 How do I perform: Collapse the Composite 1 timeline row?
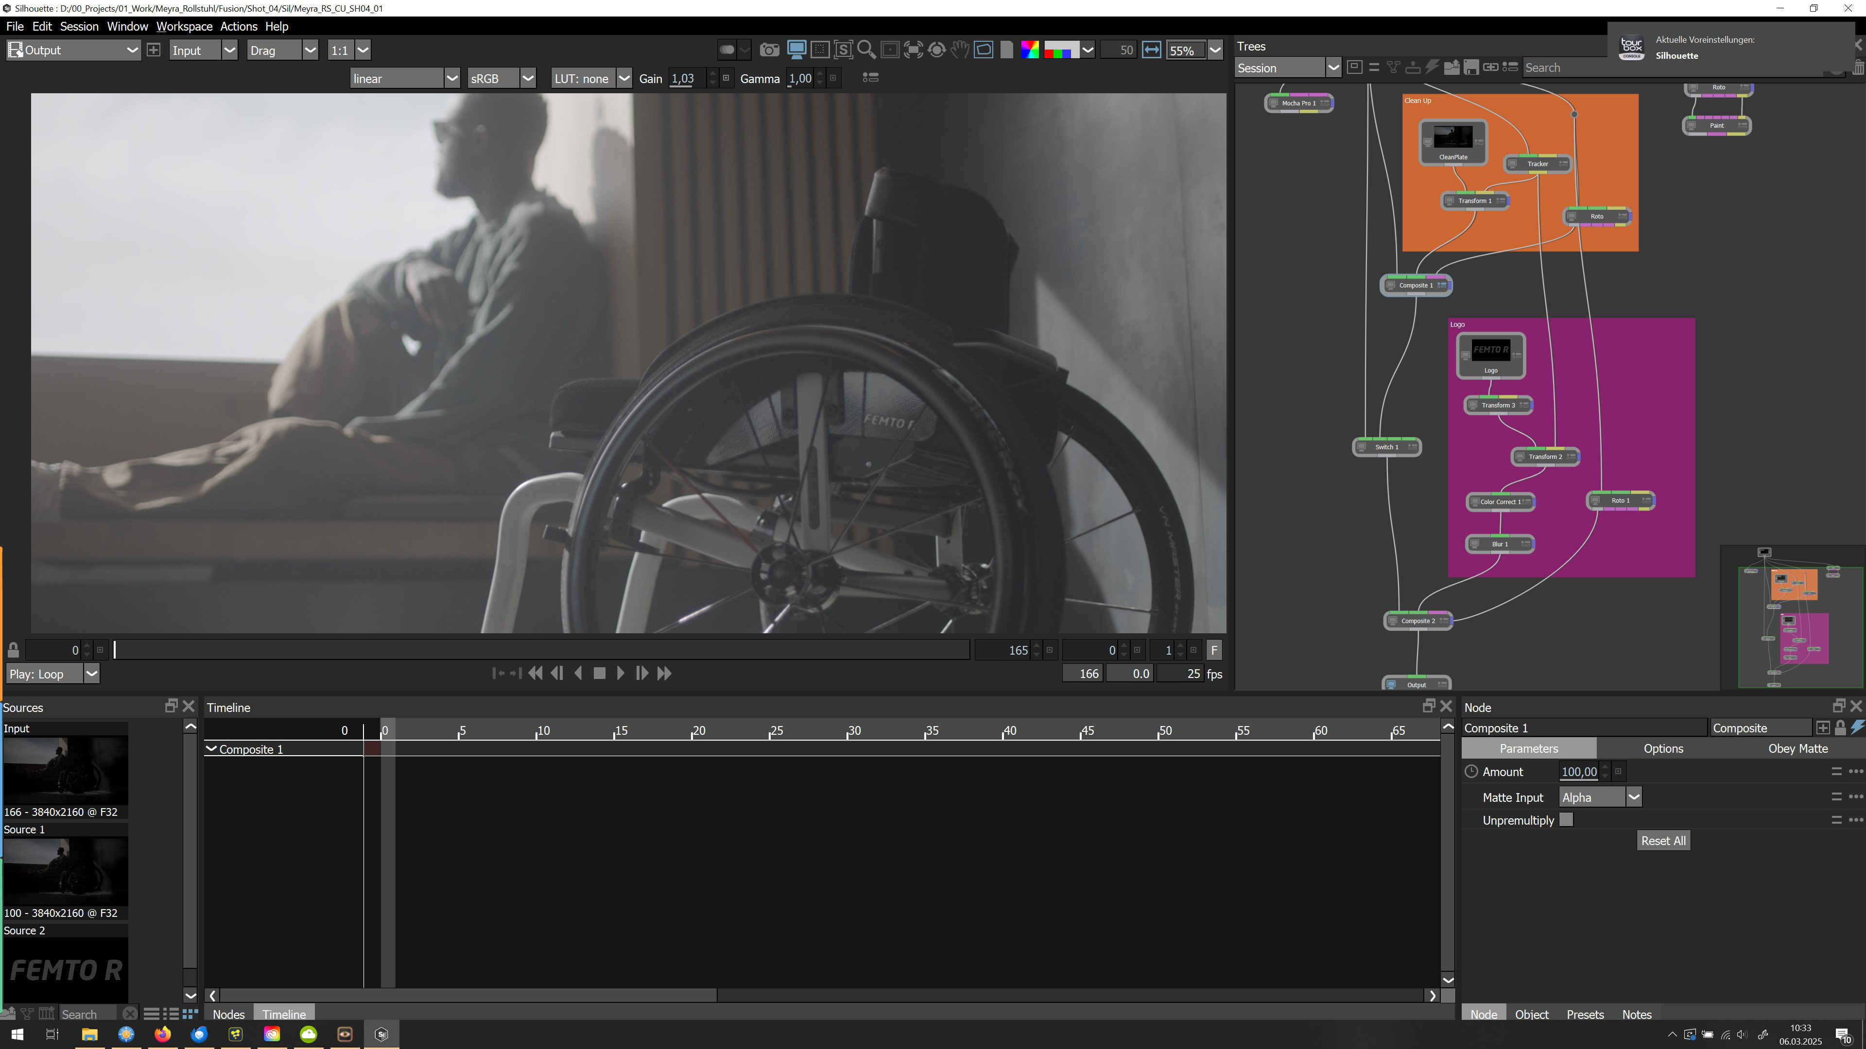(211, 748)
